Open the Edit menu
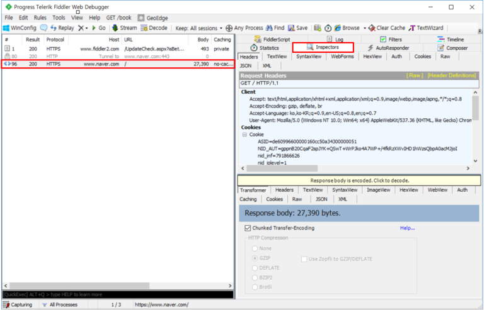 [23, 18]
